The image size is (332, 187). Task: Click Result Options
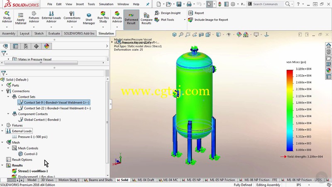[19, 160]
